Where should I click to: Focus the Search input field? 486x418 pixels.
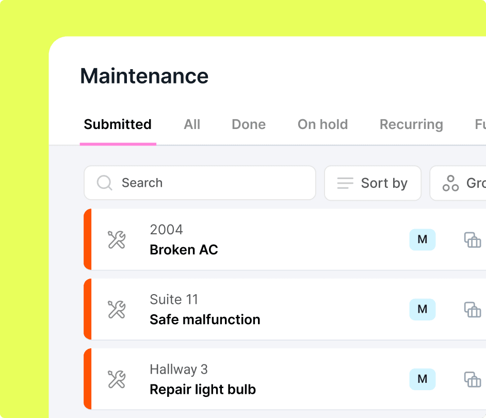click(x=212, y=183)
